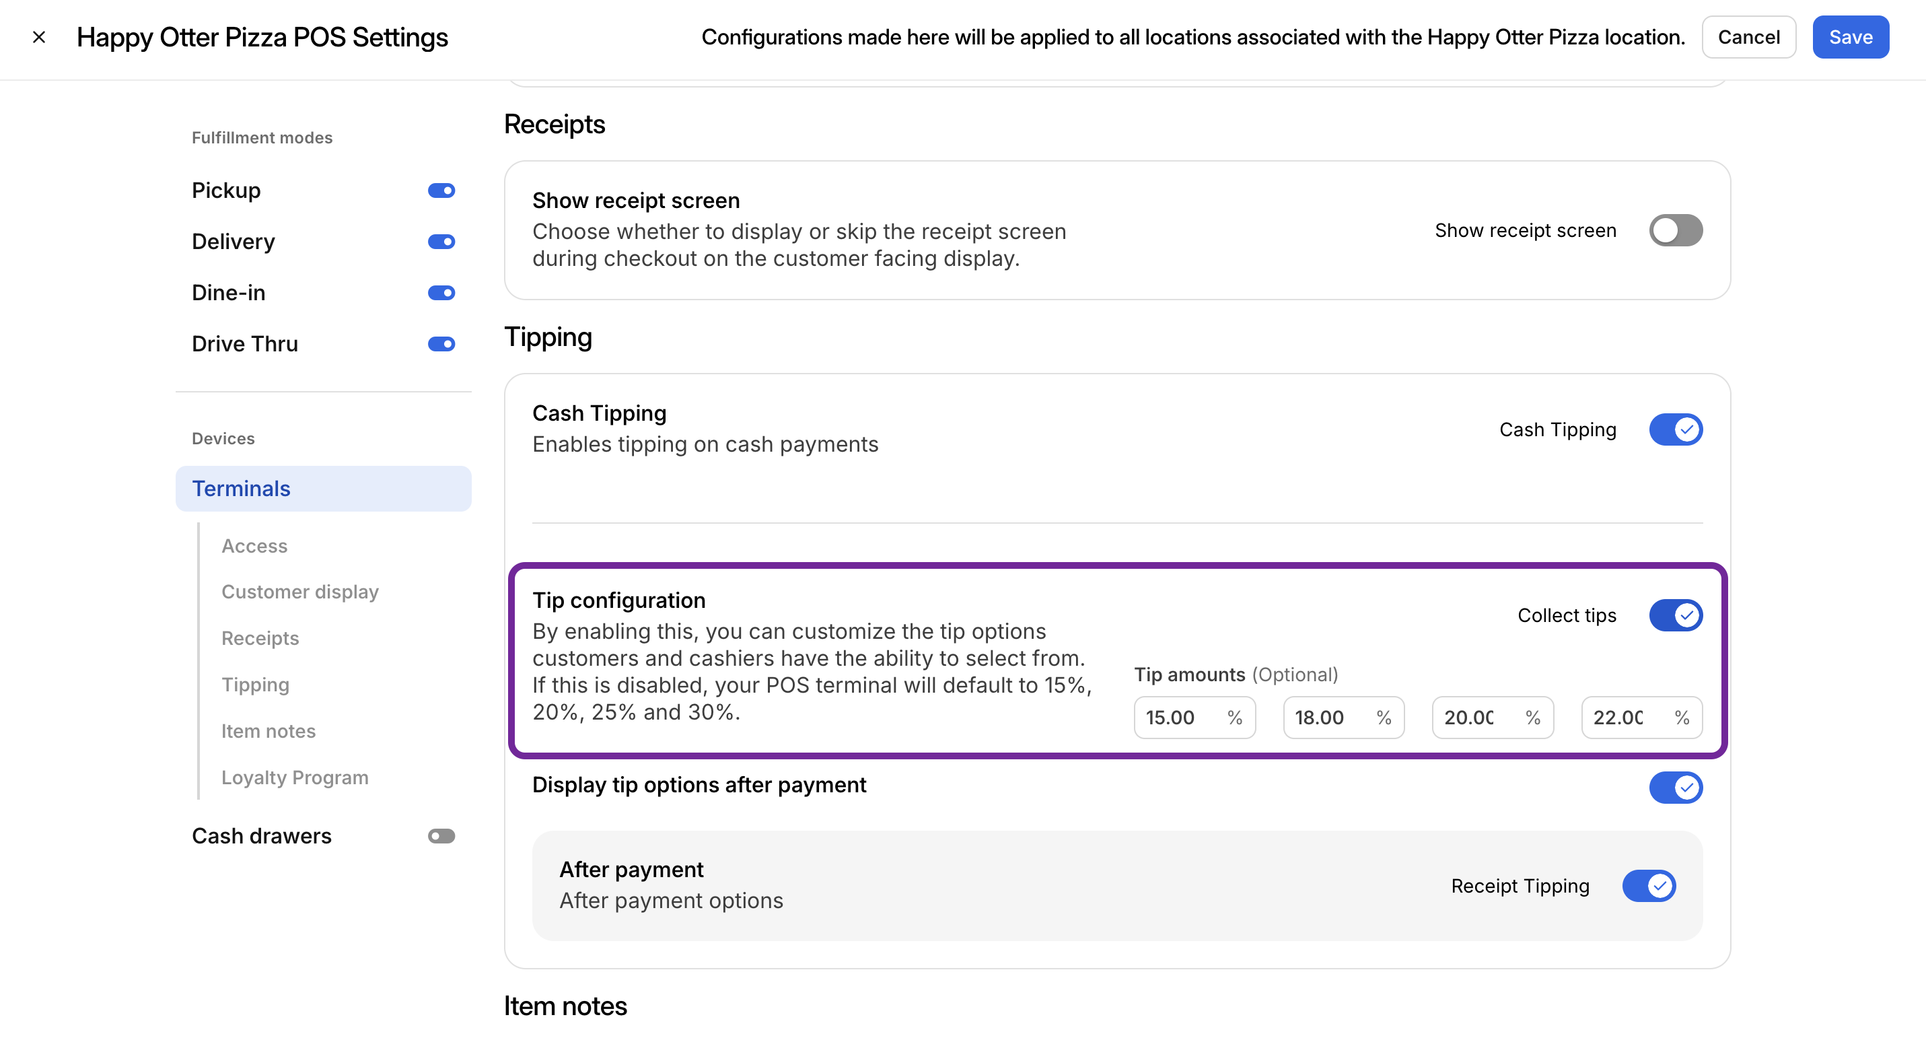The height and width of the screenshot is (1038, 1926).
Task: Click 'Enables tipping on cash payments' description
Action: click(705, 444)
